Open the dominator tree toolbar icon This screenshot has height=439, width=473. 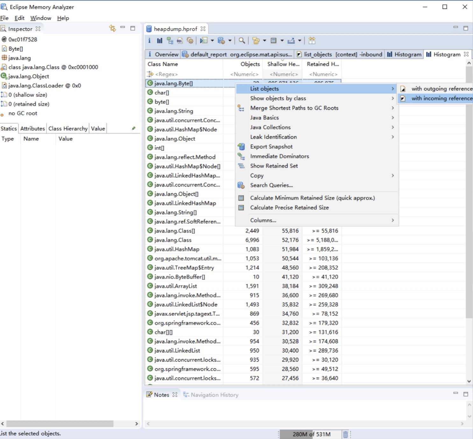coord(170,41)
